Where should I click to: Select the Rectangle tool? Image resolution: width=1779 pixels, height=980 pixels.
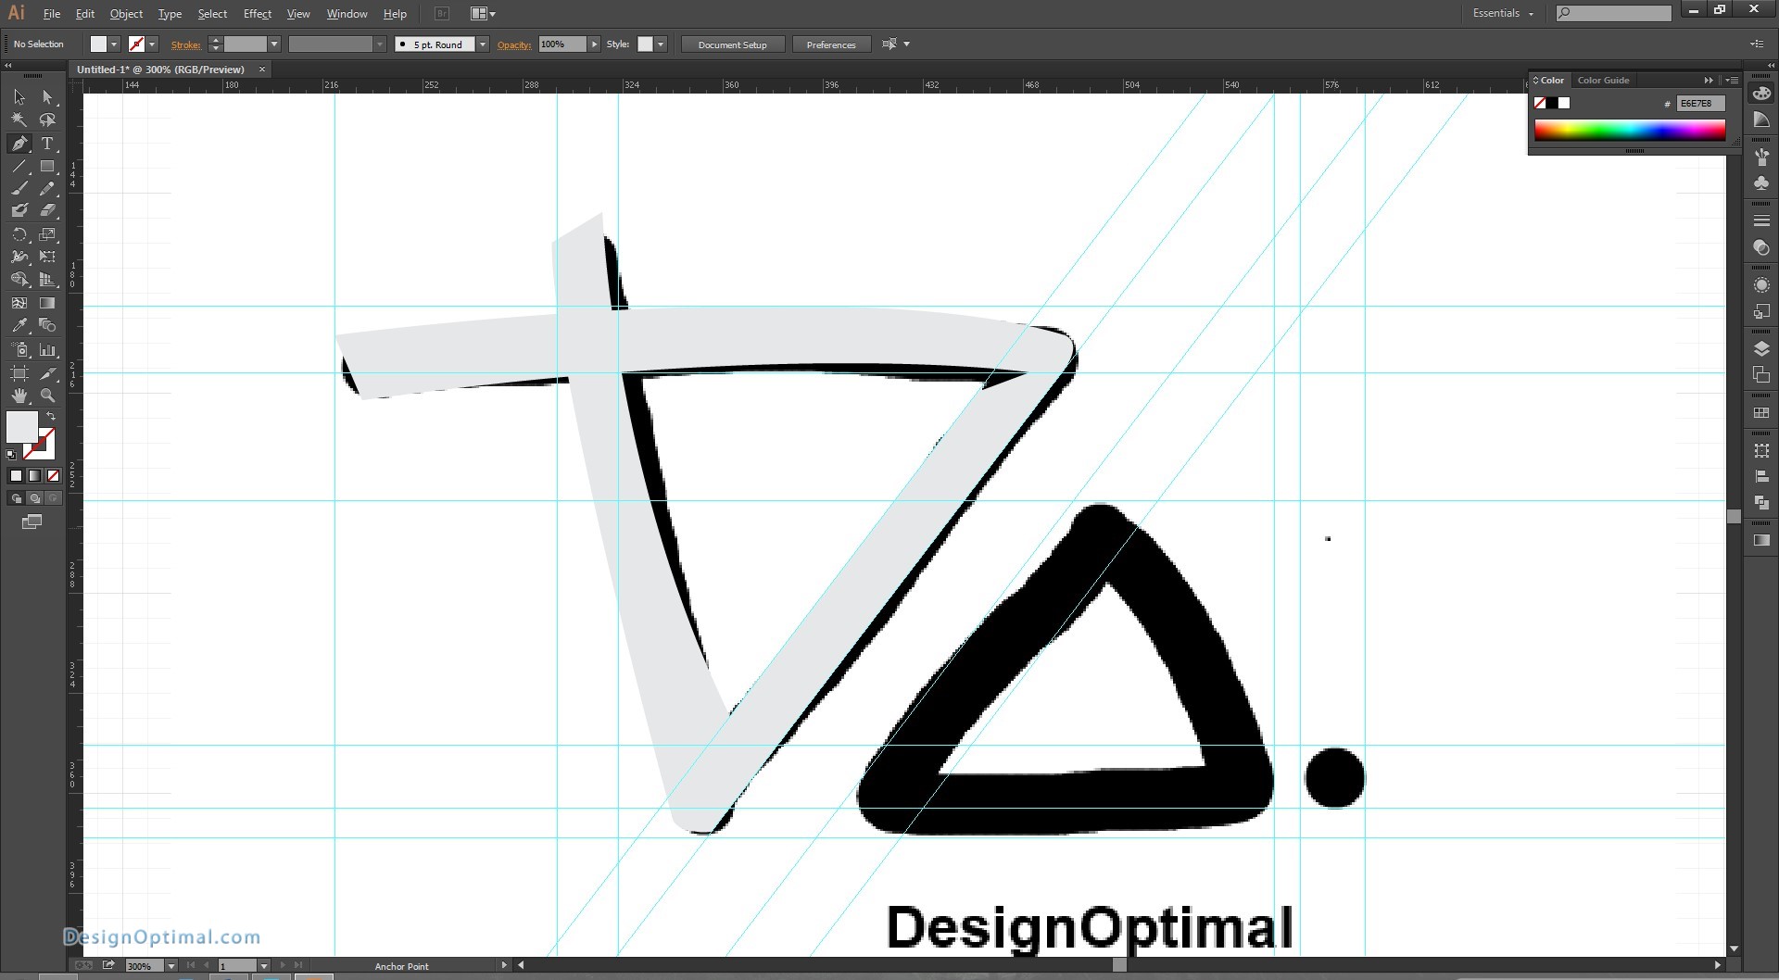(x=48, y=167)
